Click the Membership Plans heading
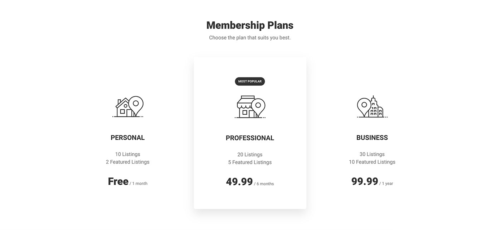Image resolution: width=501 pixels, height=230 pixels. (x=250, y=25)
